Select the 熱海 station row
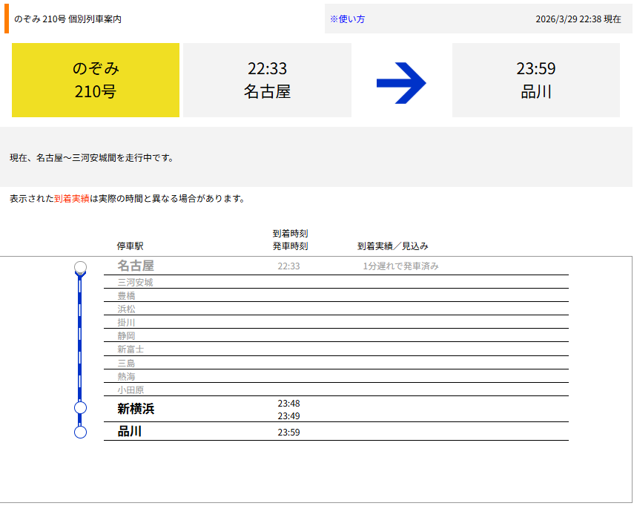Screen dimensions: 634x506 click(x=336, y=376)
